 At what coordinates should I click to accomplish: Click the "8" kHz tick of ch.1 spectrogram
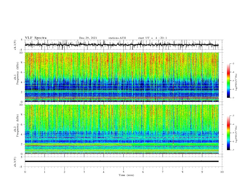(22, 62)
